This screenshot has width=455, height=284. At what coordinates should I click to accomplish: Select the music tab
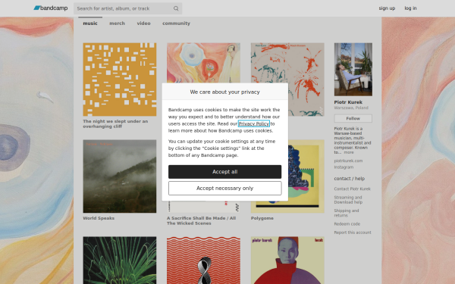point(90,23)
